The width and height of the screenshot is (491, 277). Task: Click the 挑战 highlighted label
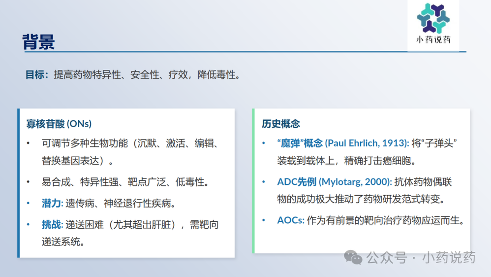pos(52,225)
